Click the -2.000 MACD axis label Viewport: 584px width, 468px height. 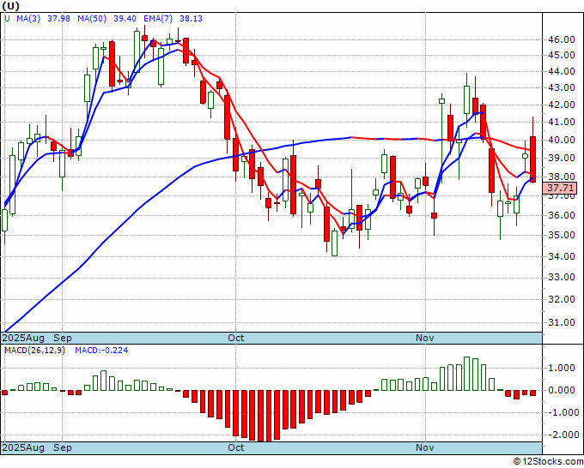click(x=562, y=435)
